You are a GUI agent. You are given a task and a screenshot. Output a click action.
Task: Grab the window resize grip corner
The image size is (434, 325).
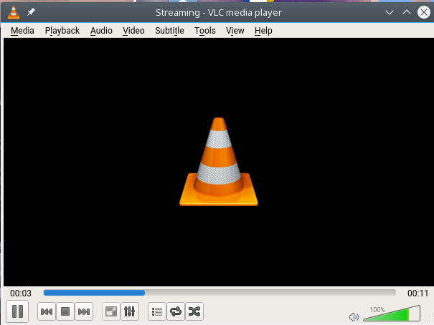(430, 319)
